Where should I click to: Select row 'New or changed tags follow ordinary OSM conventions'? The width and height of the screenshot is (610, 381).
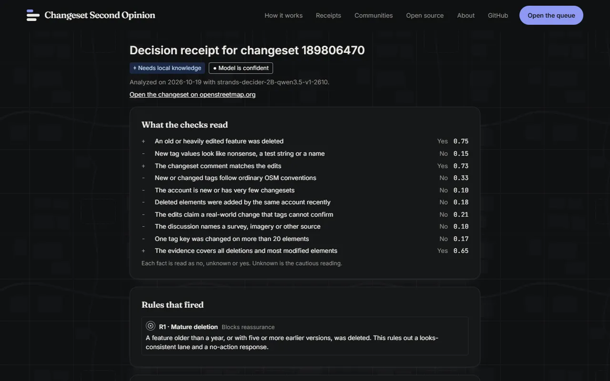(x=305, y=178)
